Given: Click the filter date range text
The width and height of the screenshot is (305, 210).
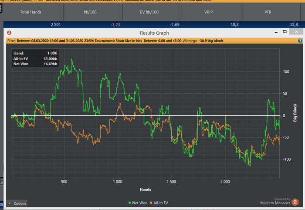Looking at the screenshot, I should [x=55, y=41].
